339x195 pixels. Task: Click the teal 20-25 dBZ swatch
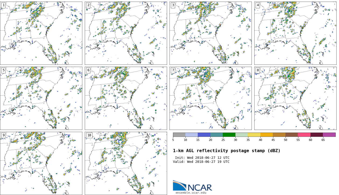click(217, 135)
